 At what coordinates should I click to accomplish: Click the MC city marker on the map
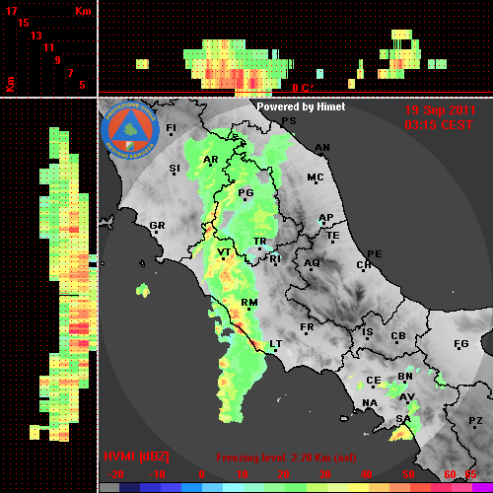point(316,182)
